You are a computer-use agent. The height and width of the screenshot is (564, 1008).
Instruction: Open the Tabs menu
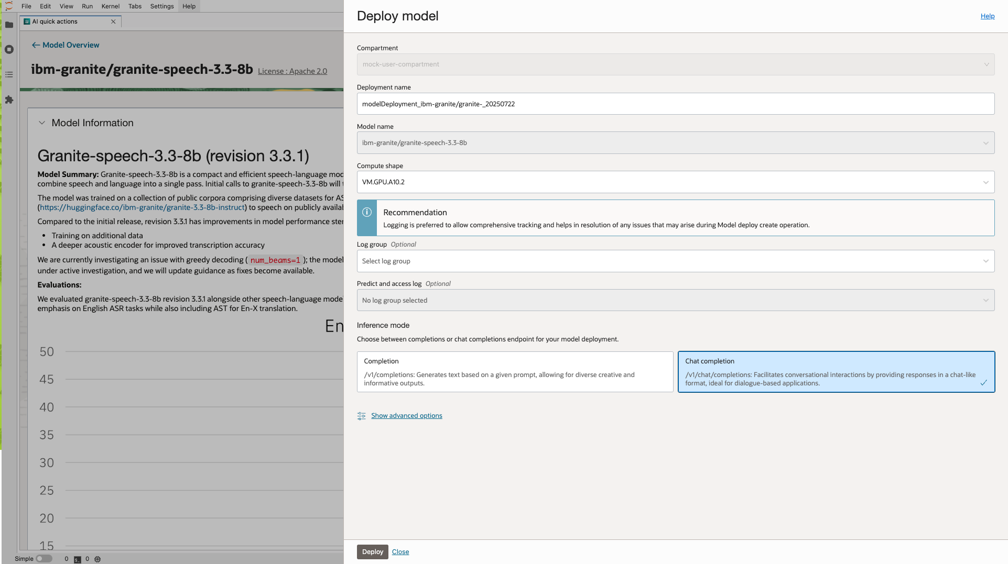pos(135,6)
